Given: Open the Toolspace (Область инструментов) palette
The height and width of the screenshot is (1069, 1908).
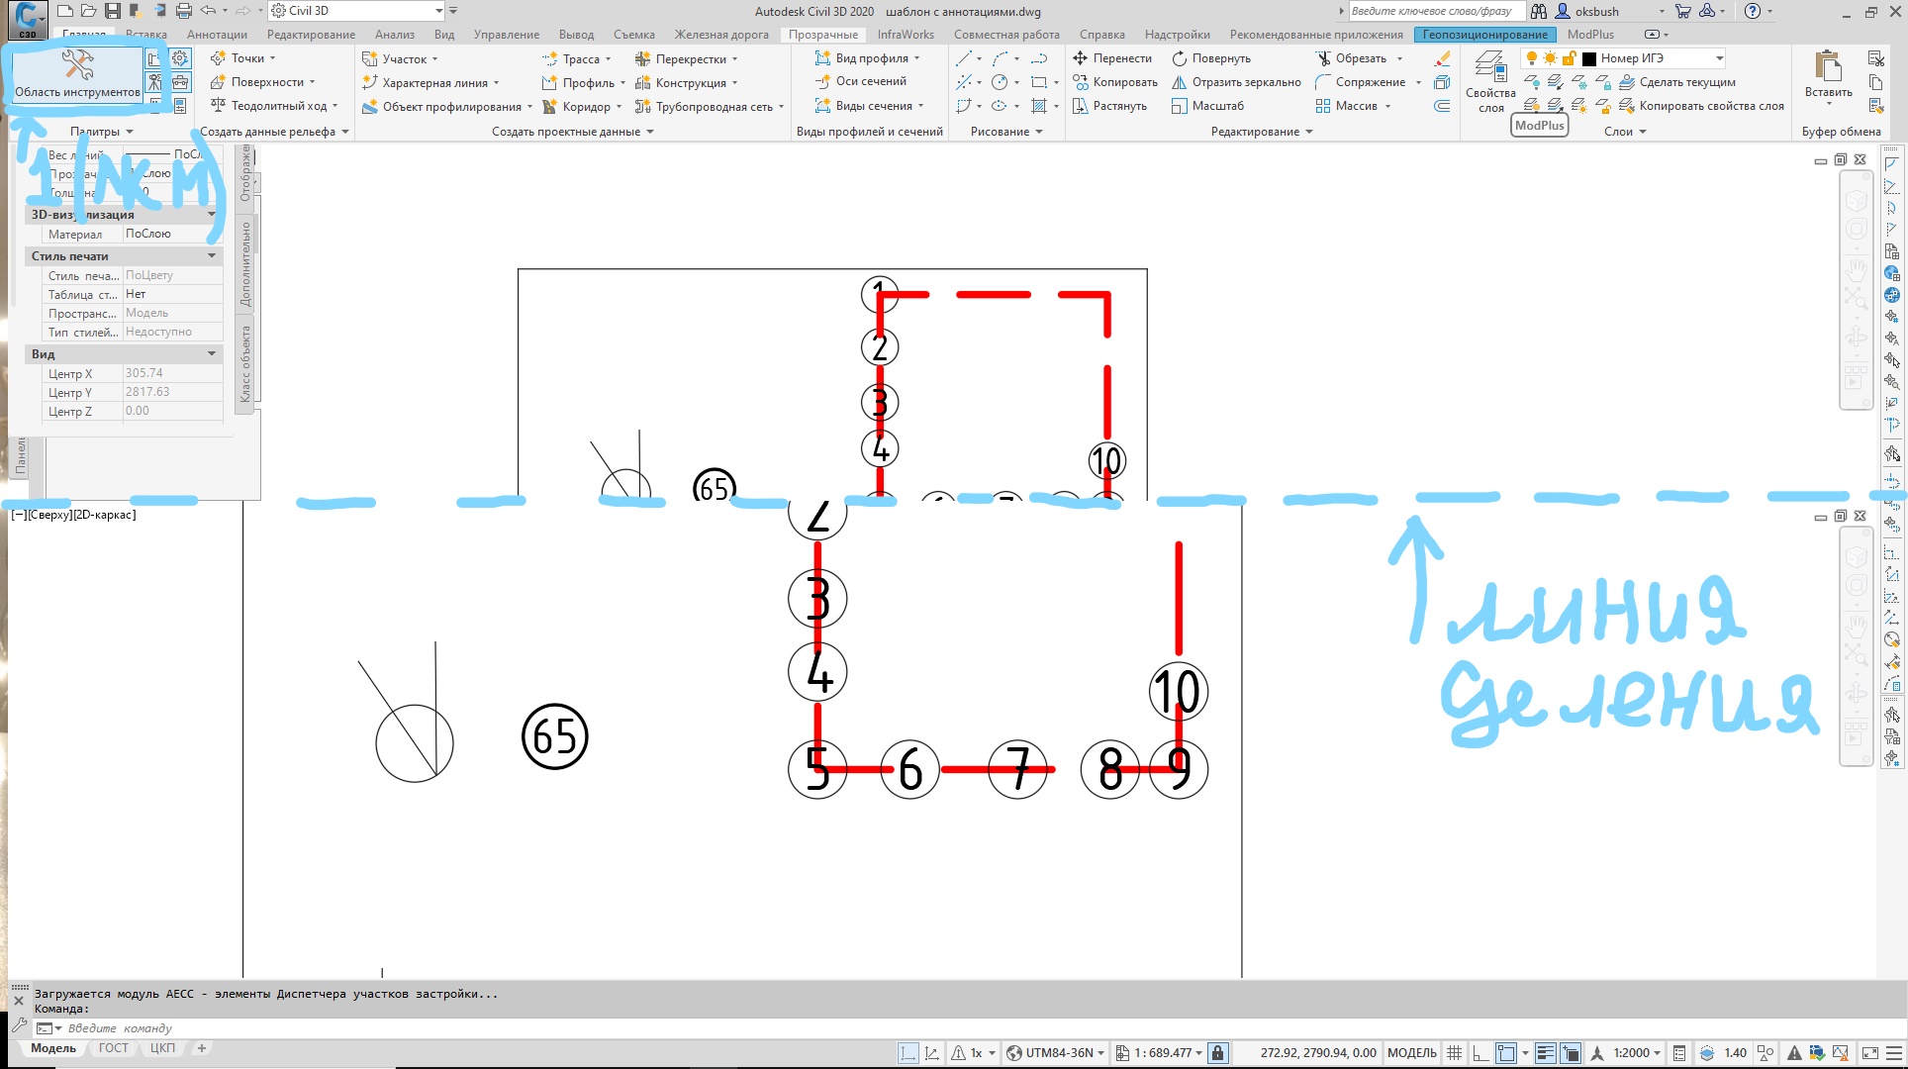Looking at the screenshot, I should coord(77,73).
